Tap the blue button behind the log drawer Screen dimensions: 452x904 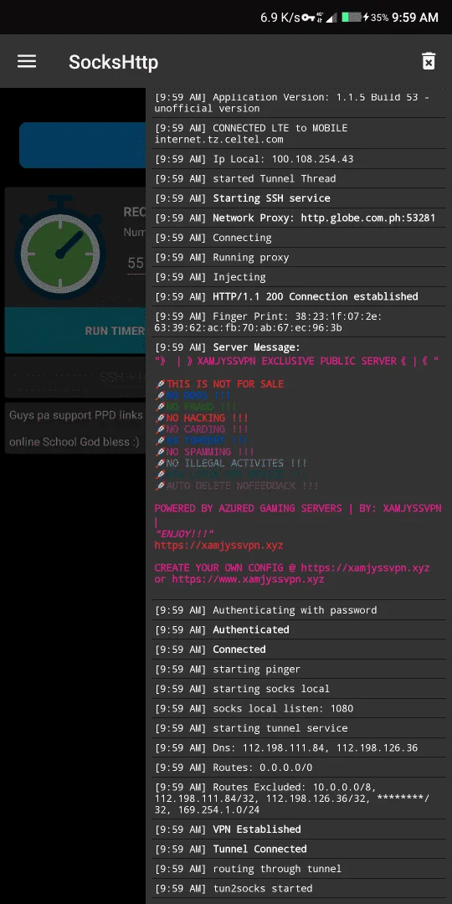click(82, 145)
